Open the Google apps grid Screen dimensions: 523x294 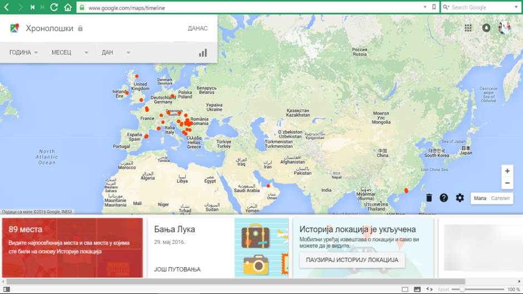click(x=468, y=28)
